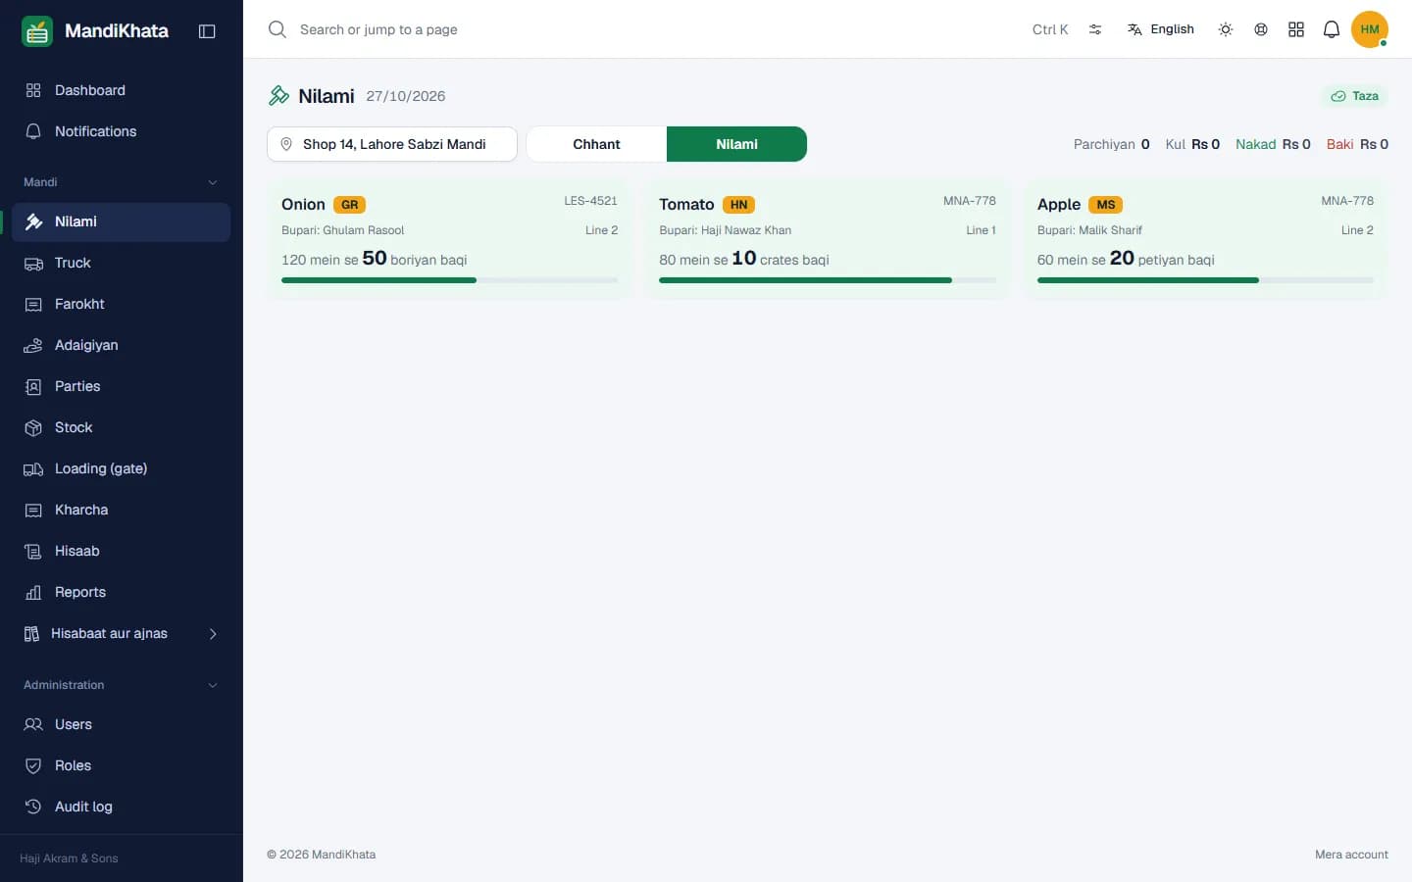1412x882 pixels.
Task: Toggle light/dark theme sun icon
Action: tap(1226, 29)
